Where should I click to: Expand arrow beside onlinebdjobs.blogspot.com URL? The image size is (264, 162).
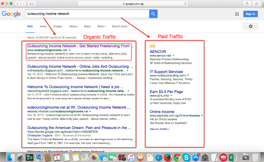click(x=127, y=71)
